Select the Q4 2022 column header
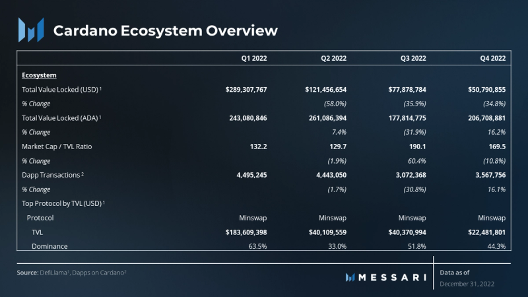The height and width of the screenshot is (297, 528). 492,58
